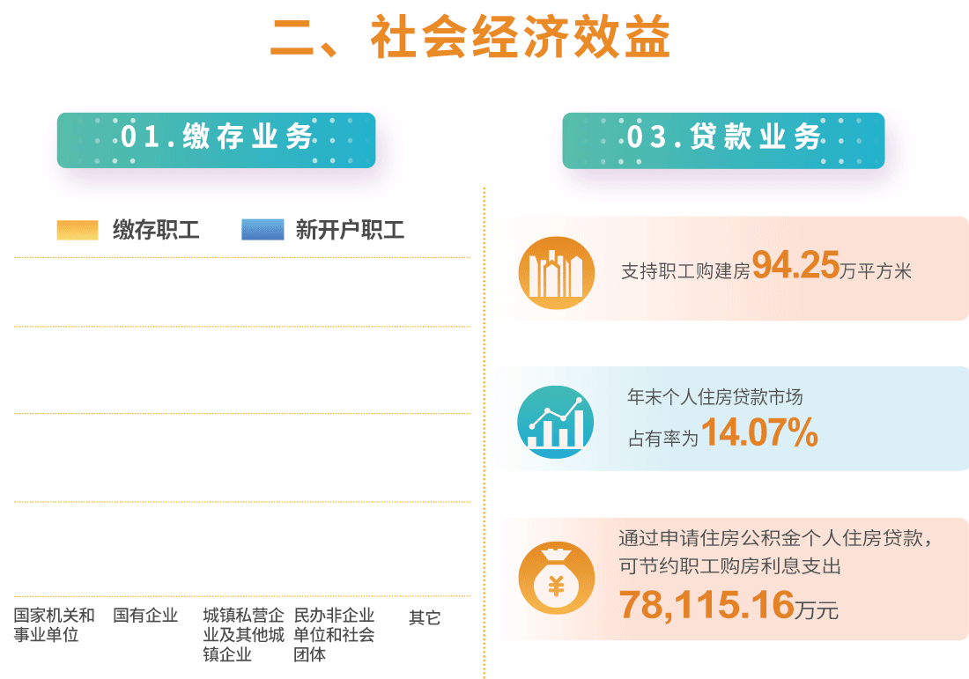
Task: Click the 缴存职工 legend label
Action: coord(156,231)
